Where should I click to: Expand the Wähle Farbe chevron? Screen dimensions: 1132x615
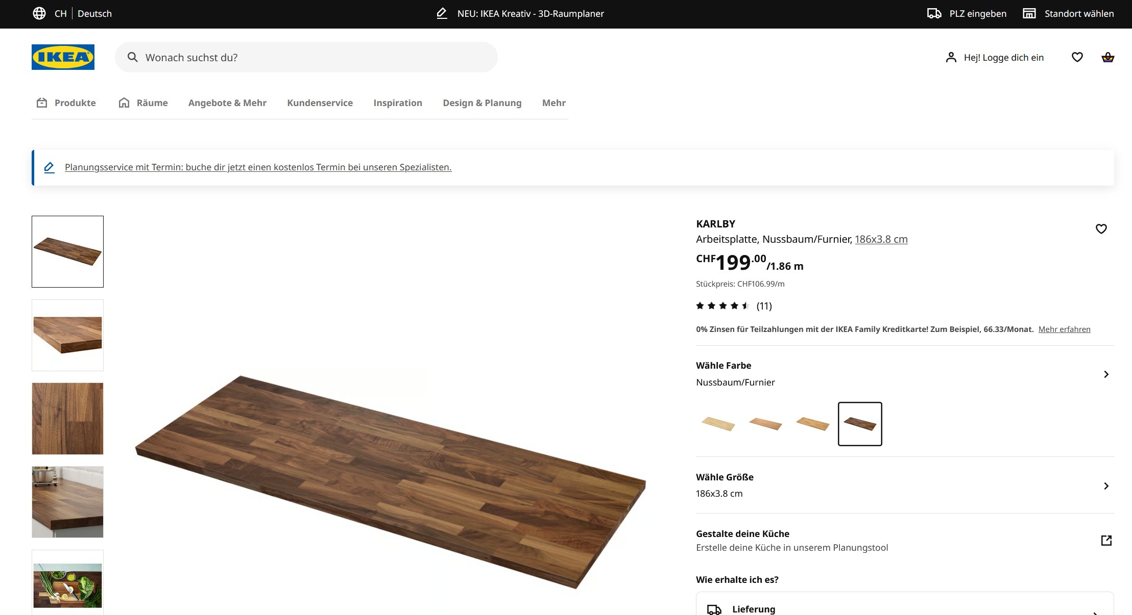[1106, 374]
